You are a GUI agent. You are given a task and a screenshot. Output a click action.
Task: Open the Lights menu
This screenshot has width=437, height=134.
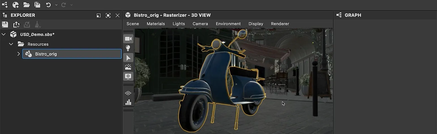(x=179, y=24)
